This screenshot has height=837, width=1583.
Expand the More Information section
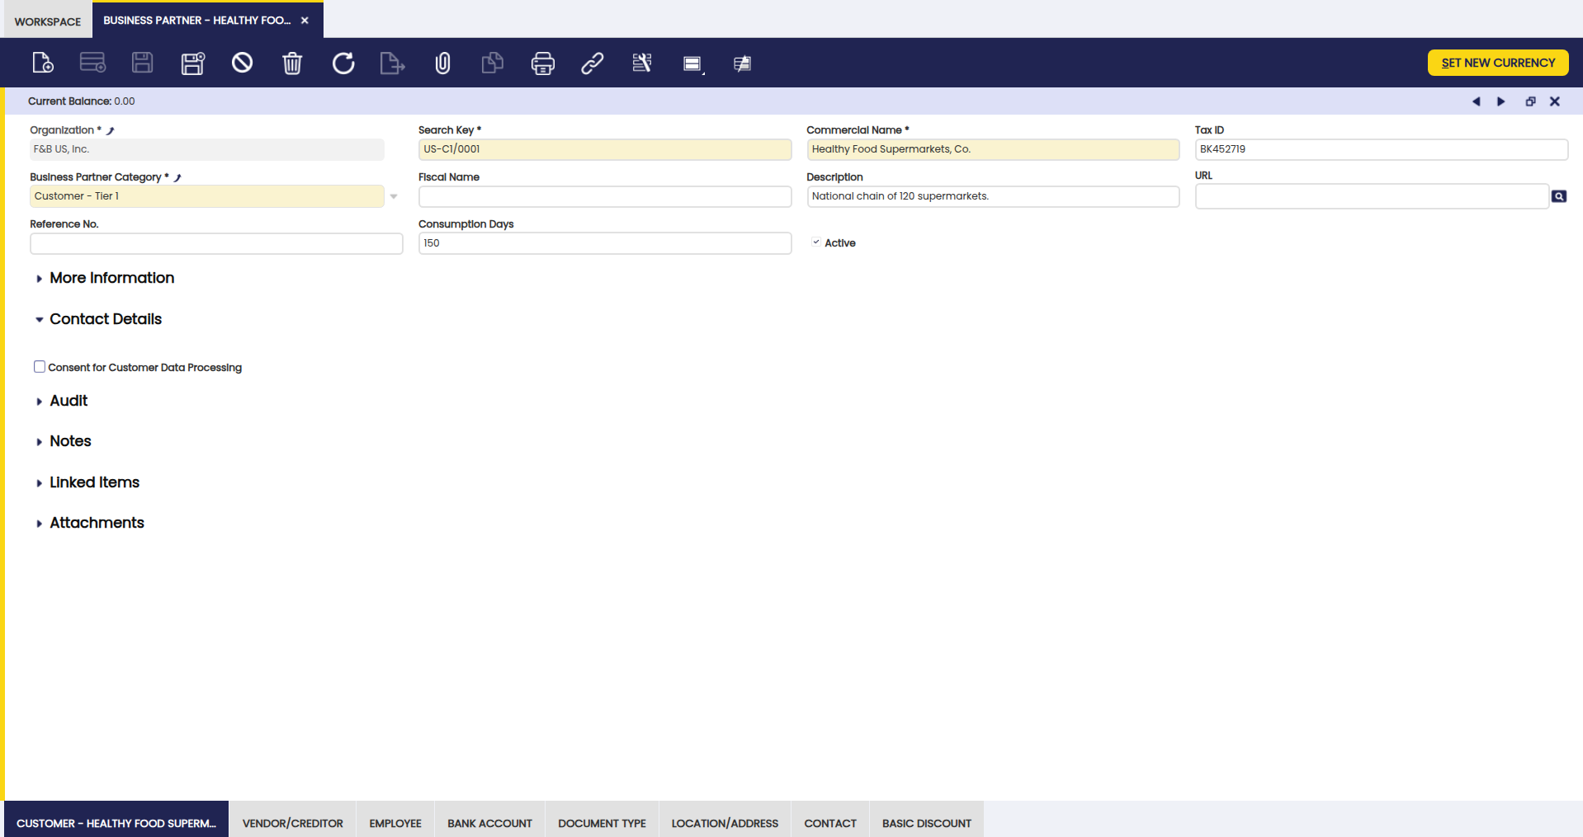pyautogui.click(x=111, y=278)
